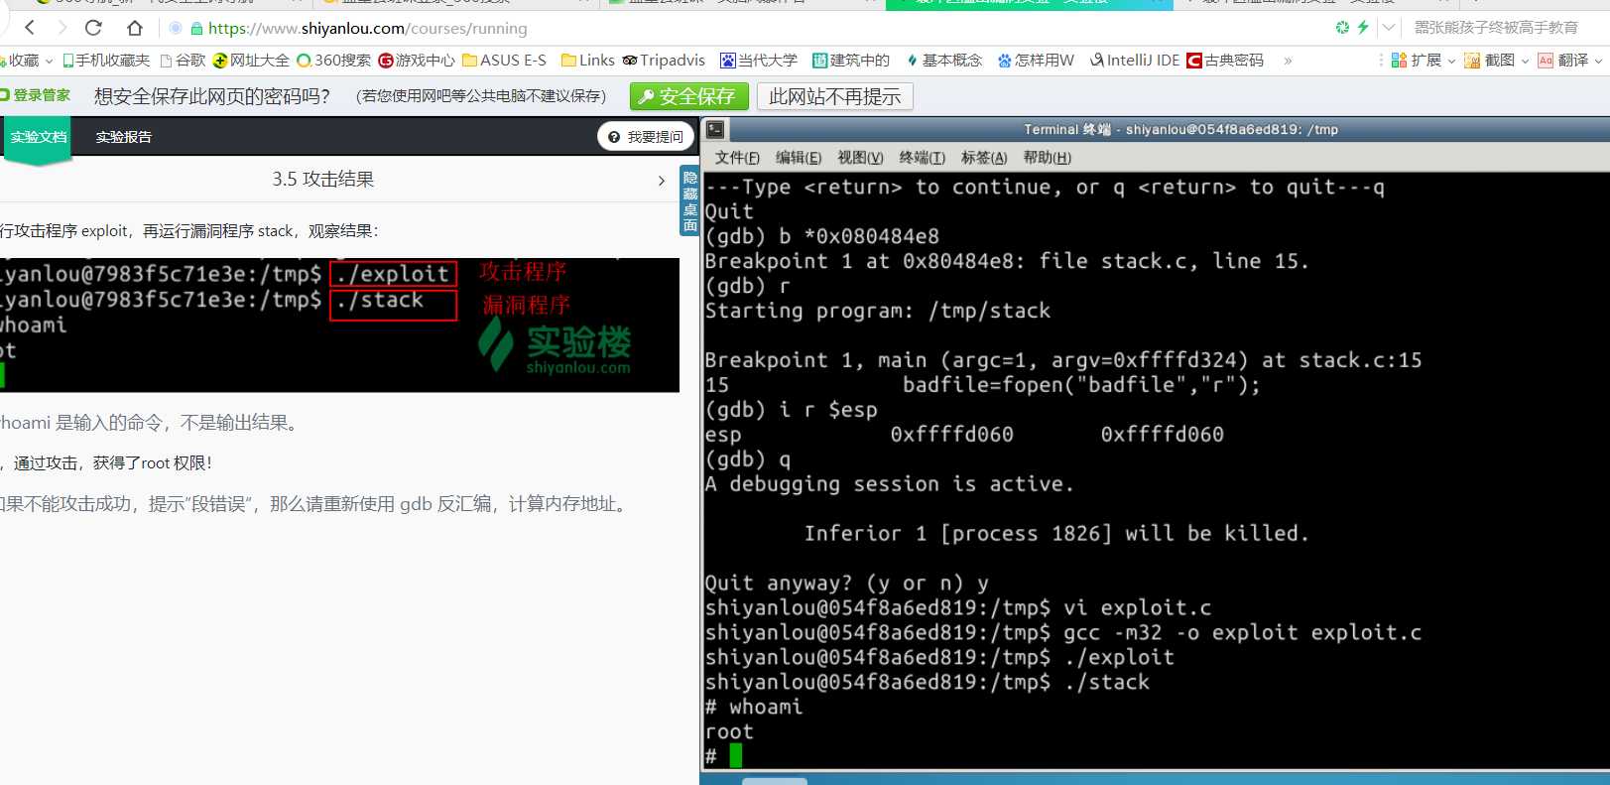This screenshot has width=1610, height=785.
Task: Switch to the 实验报告 tab
Action: pos(124,137)
